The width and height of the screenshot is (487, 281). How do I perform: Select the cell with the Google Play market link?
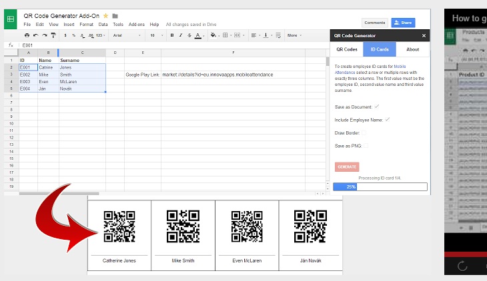click(x=233, y=75)
